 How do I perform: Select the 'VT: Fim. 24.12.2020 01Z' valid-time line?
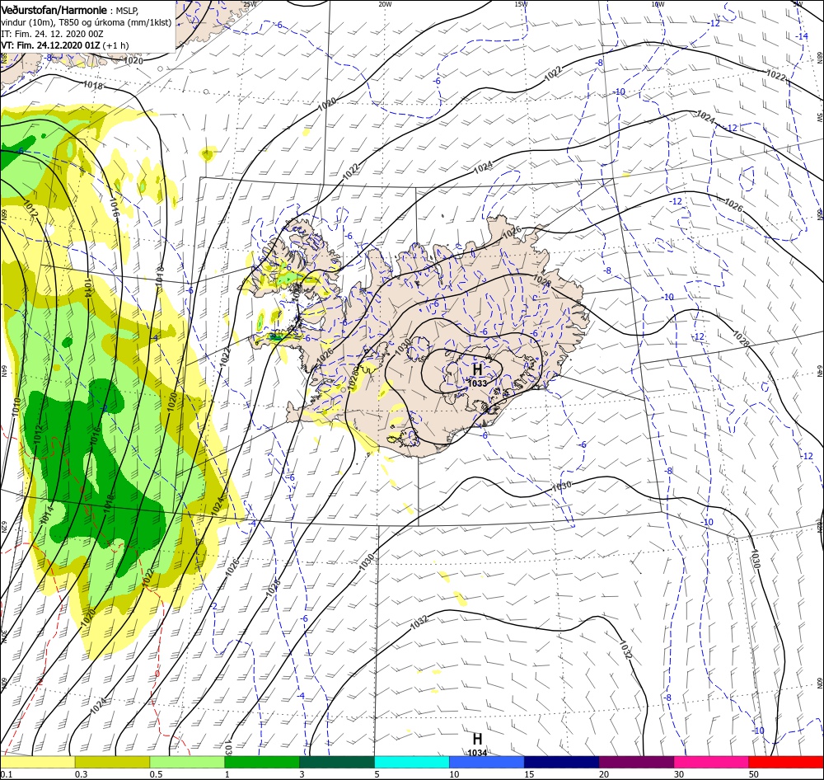click(50, 45)
